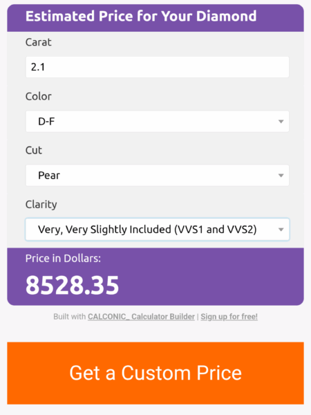Screen dimensions: 311x415
Task: Click the Cut field label
Action: coord(34,150)
